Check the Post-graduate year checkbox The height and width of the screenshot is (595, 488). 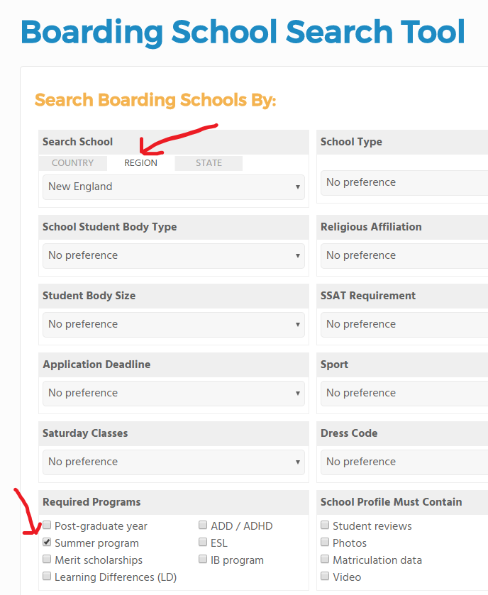click(x=47, y=526)
